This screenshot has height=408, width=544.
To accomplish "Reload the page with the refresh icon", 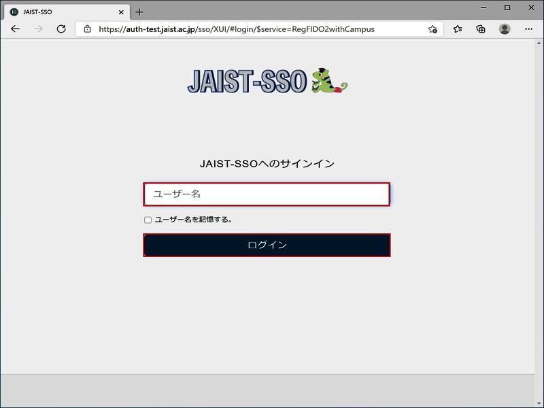I will [61, 29].
